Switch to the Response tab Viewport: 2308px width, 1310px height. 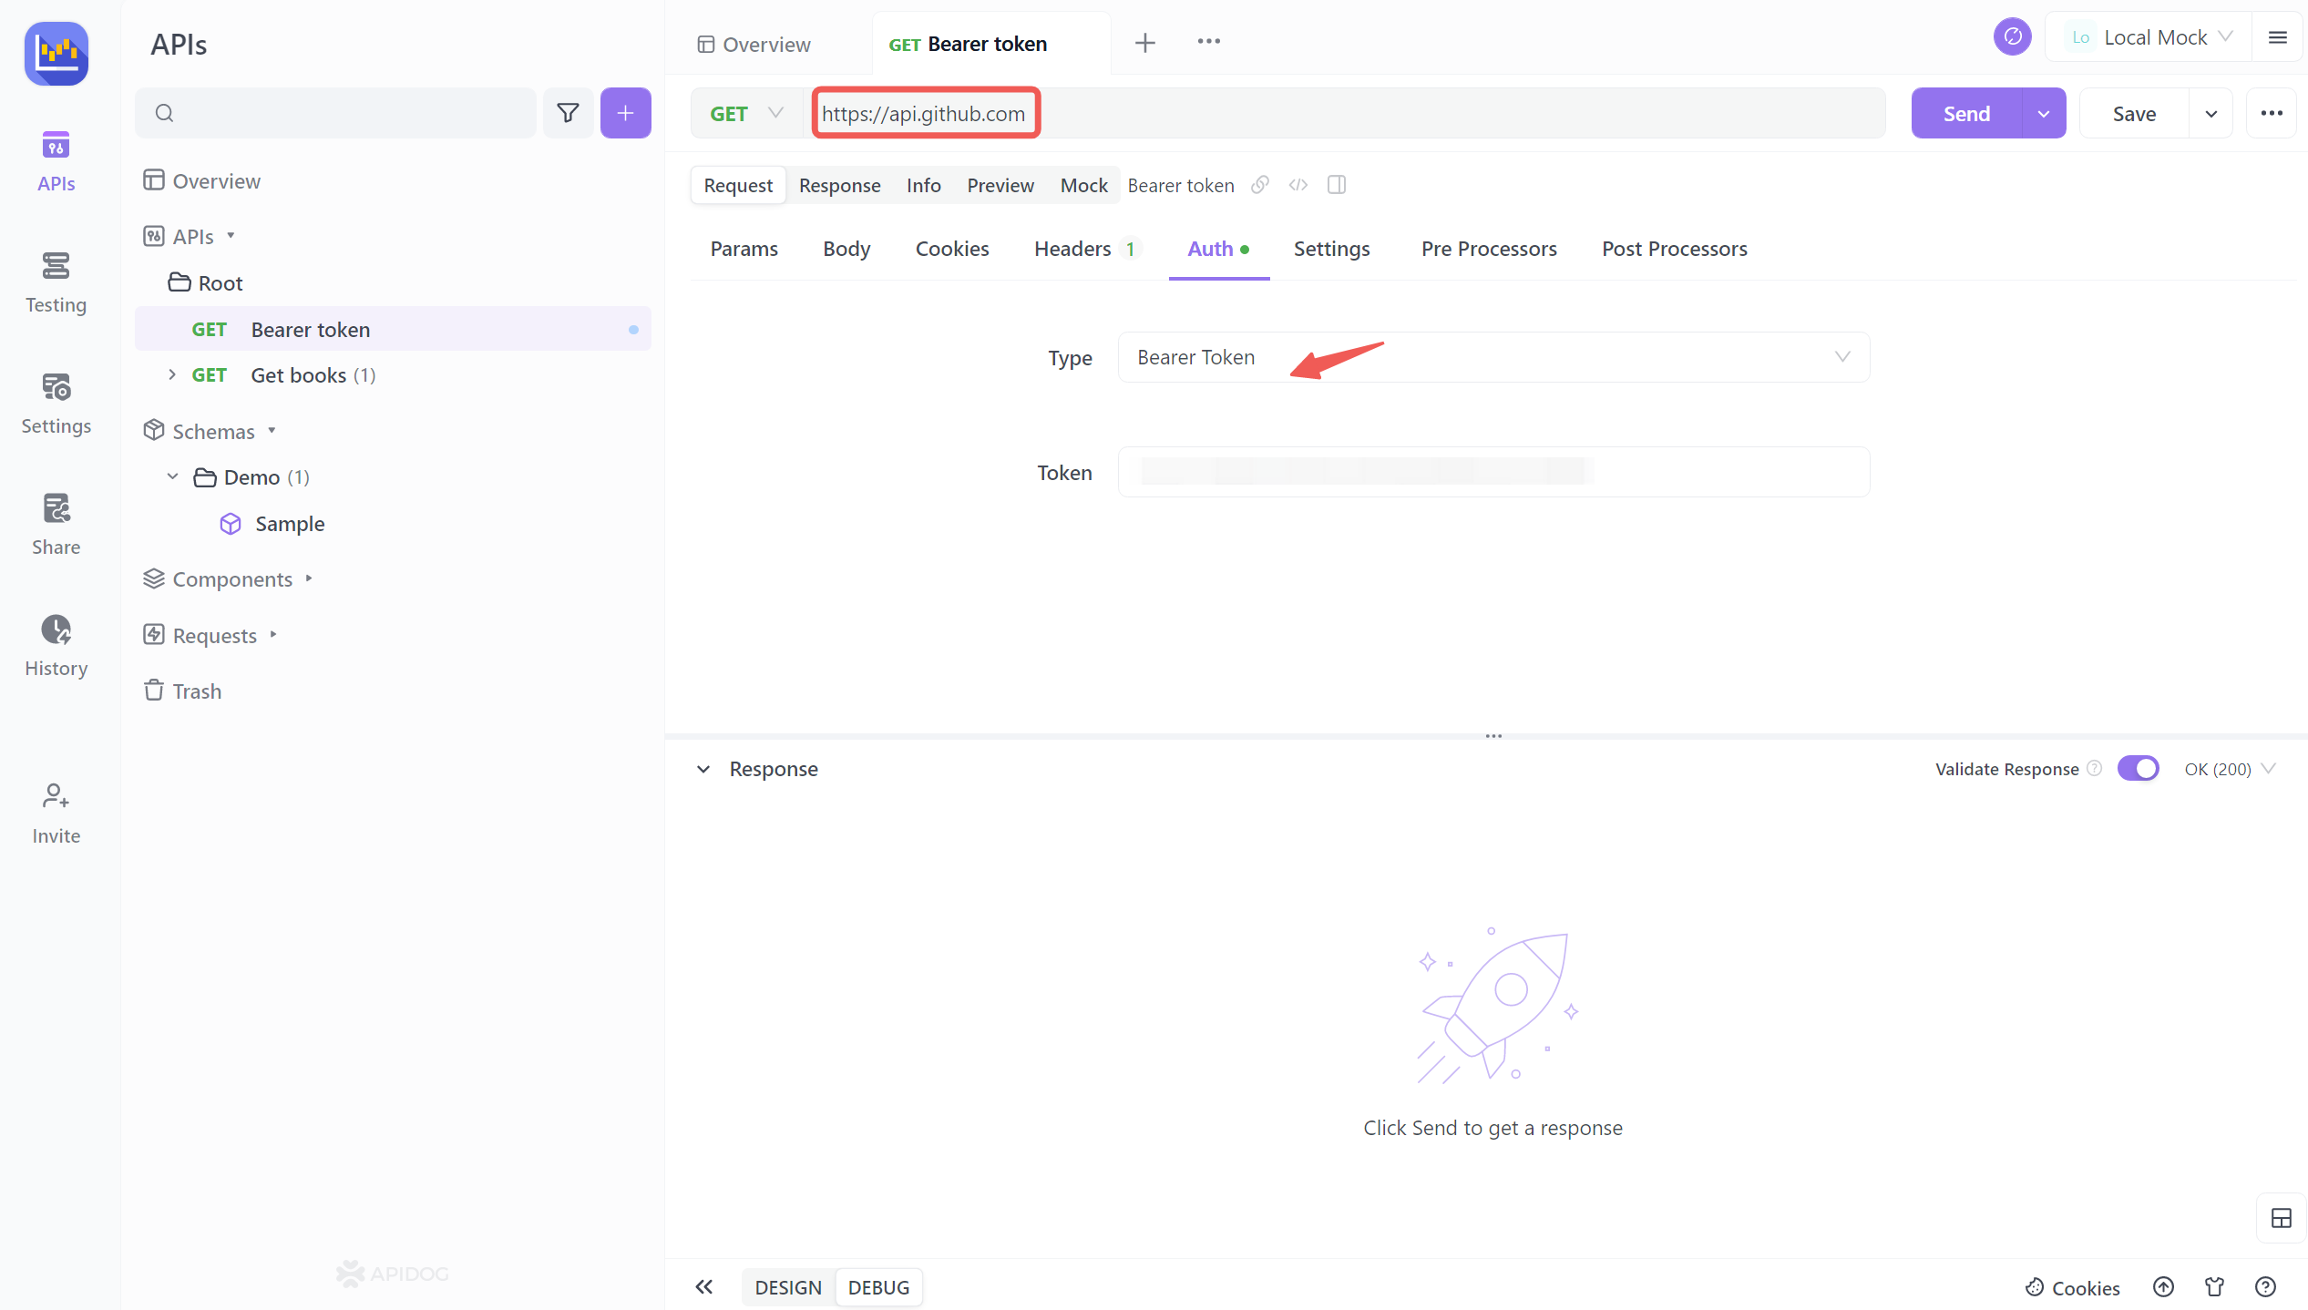(840, 185)
